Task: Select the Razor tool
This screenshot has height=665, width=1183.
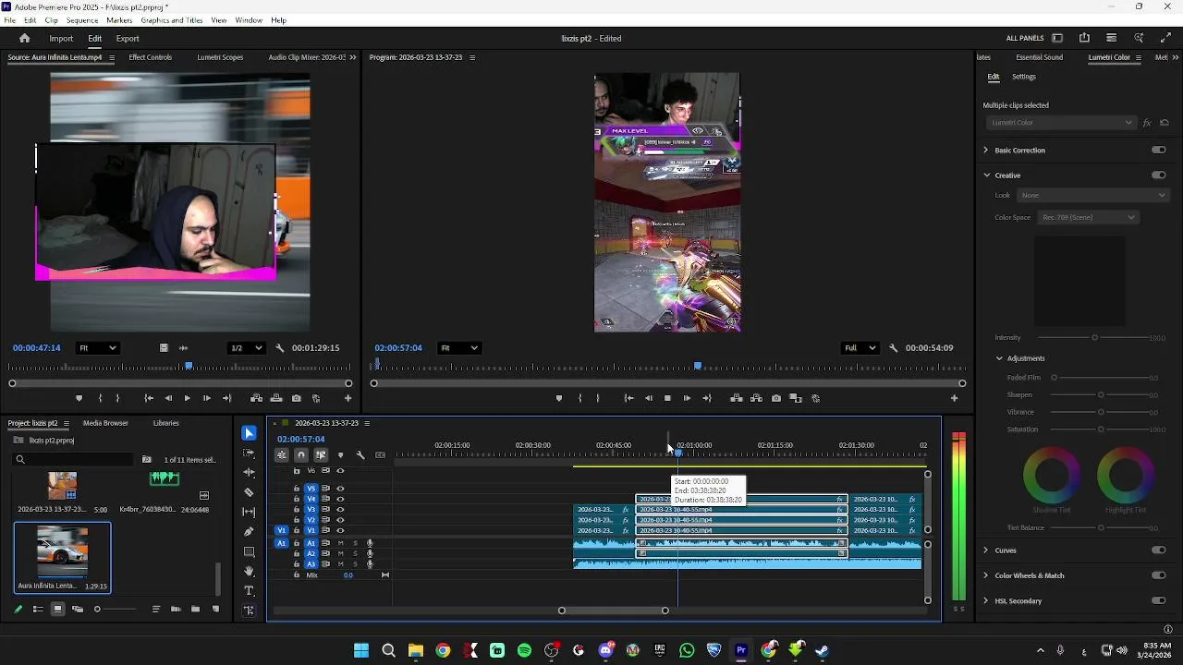Action: pyautogui.click(x=249, y=492)
